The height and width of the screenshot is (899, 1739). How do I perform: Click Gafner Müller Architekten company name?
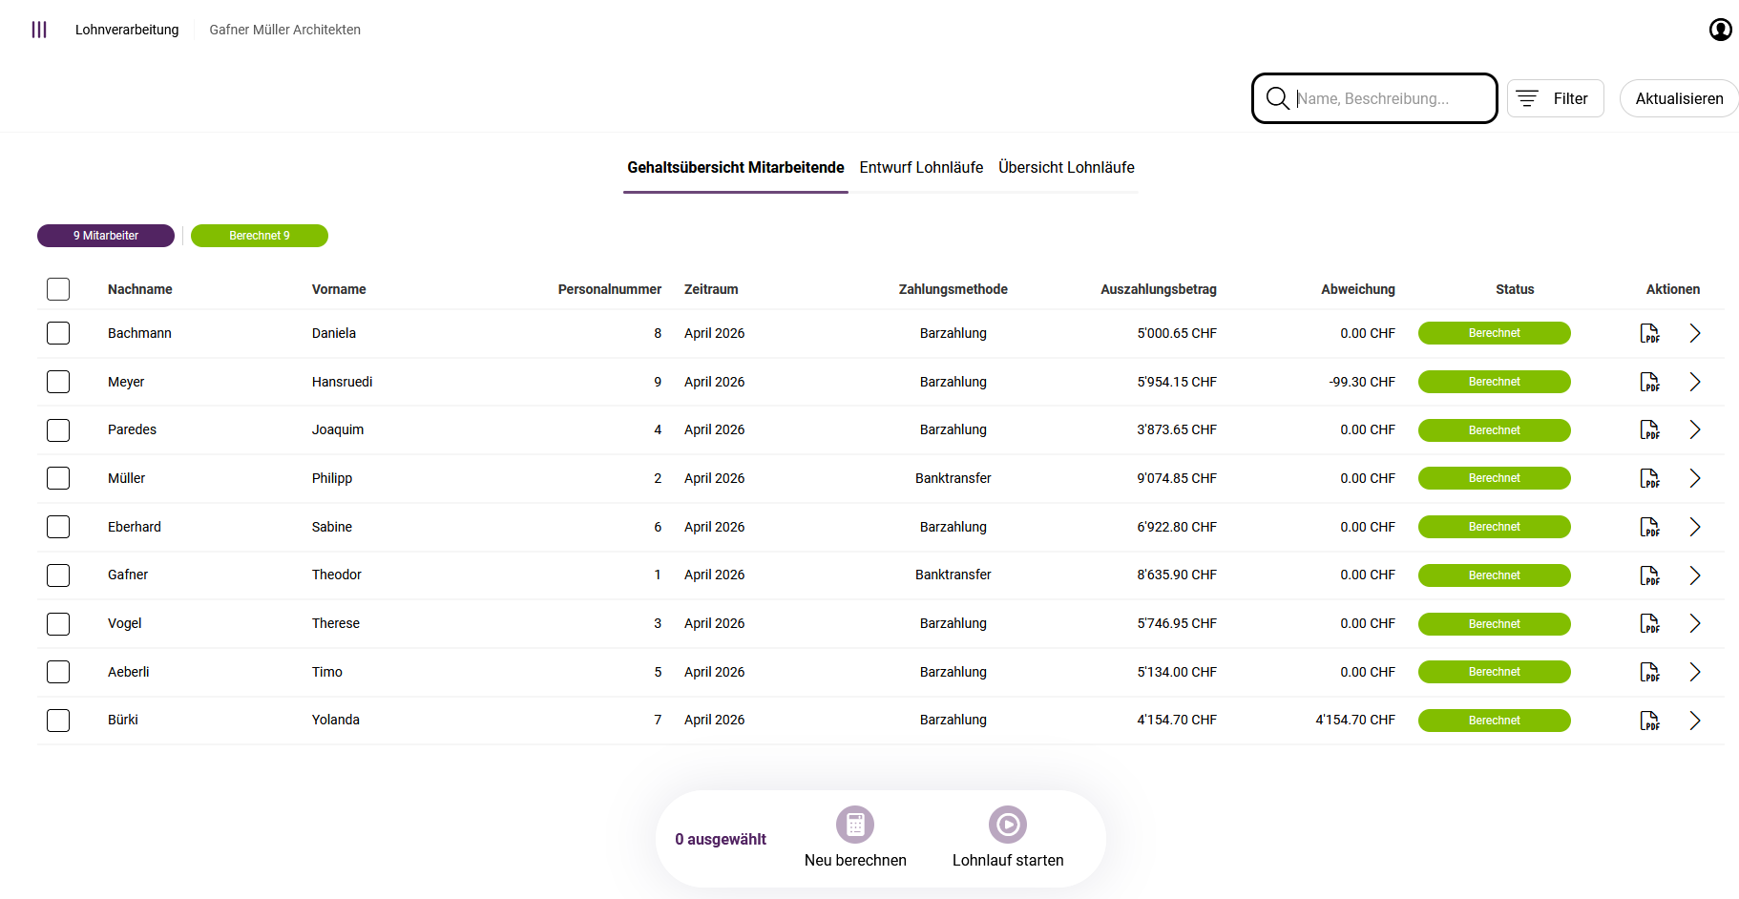coord(285,30)
